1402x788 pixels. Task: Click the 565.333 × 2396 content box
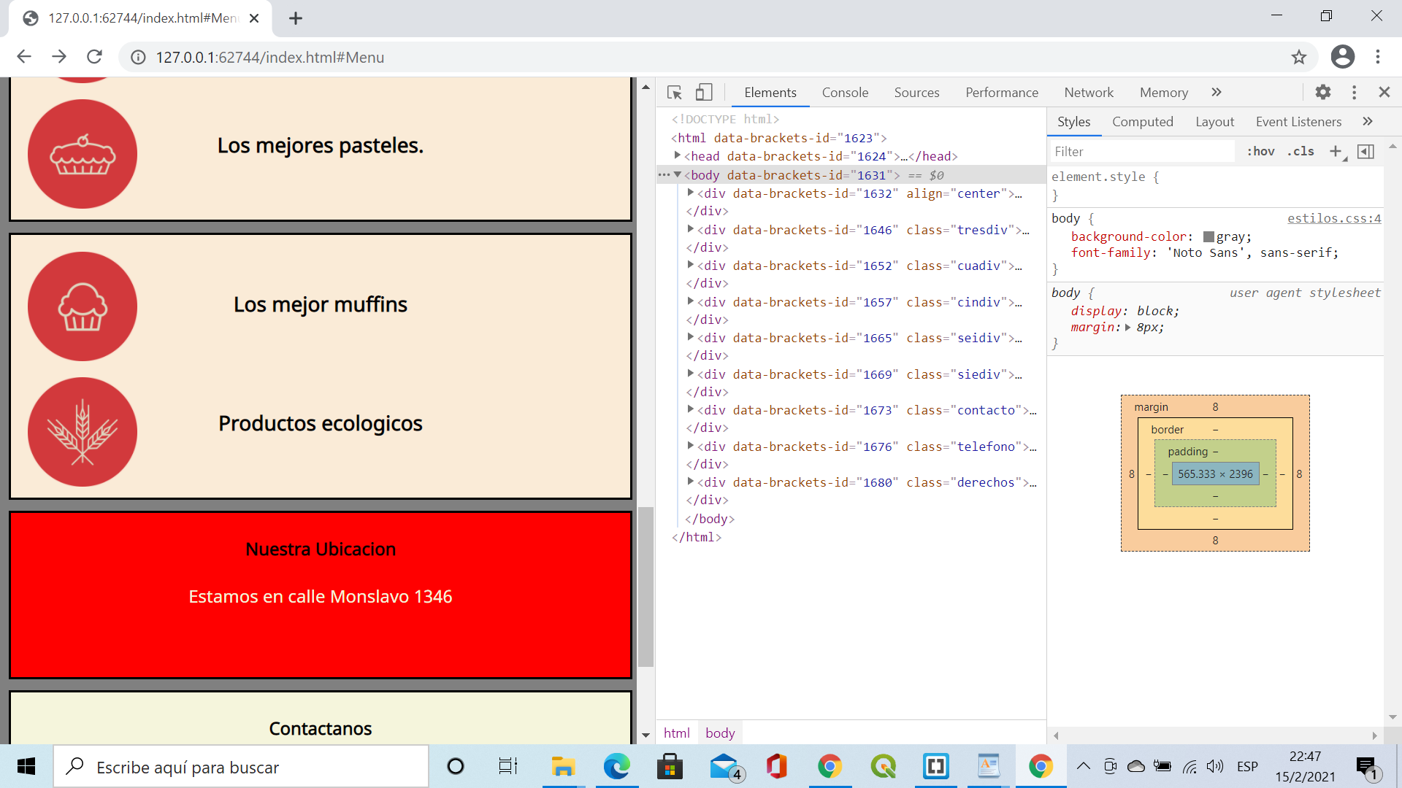point(1215,474)
